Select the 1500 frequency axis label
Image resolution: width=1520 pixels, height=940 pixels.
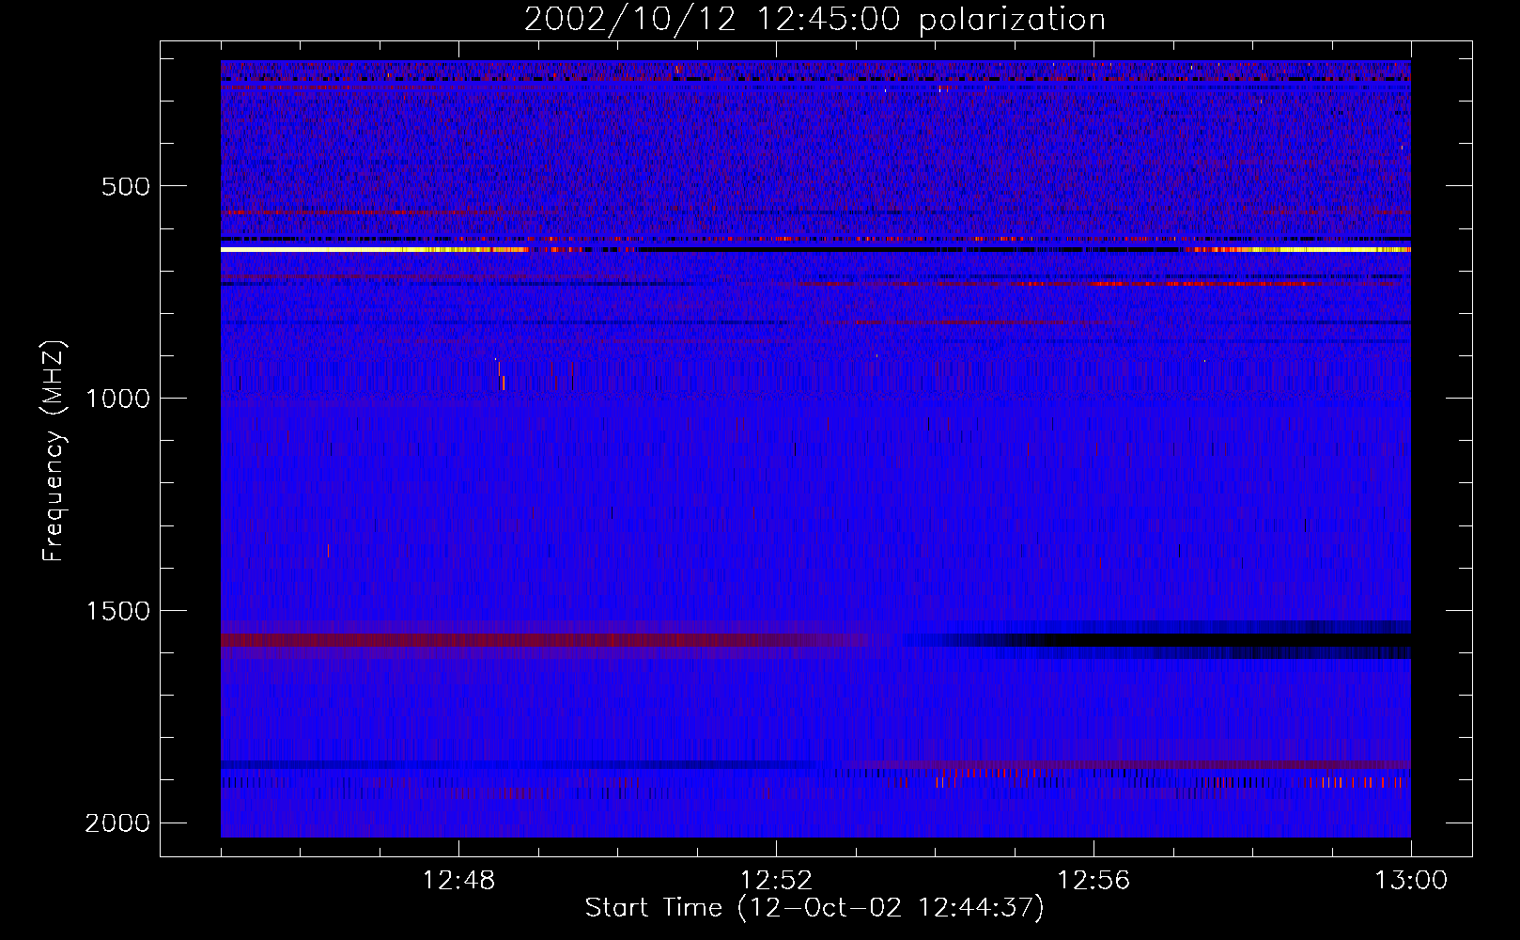(117, 611)
